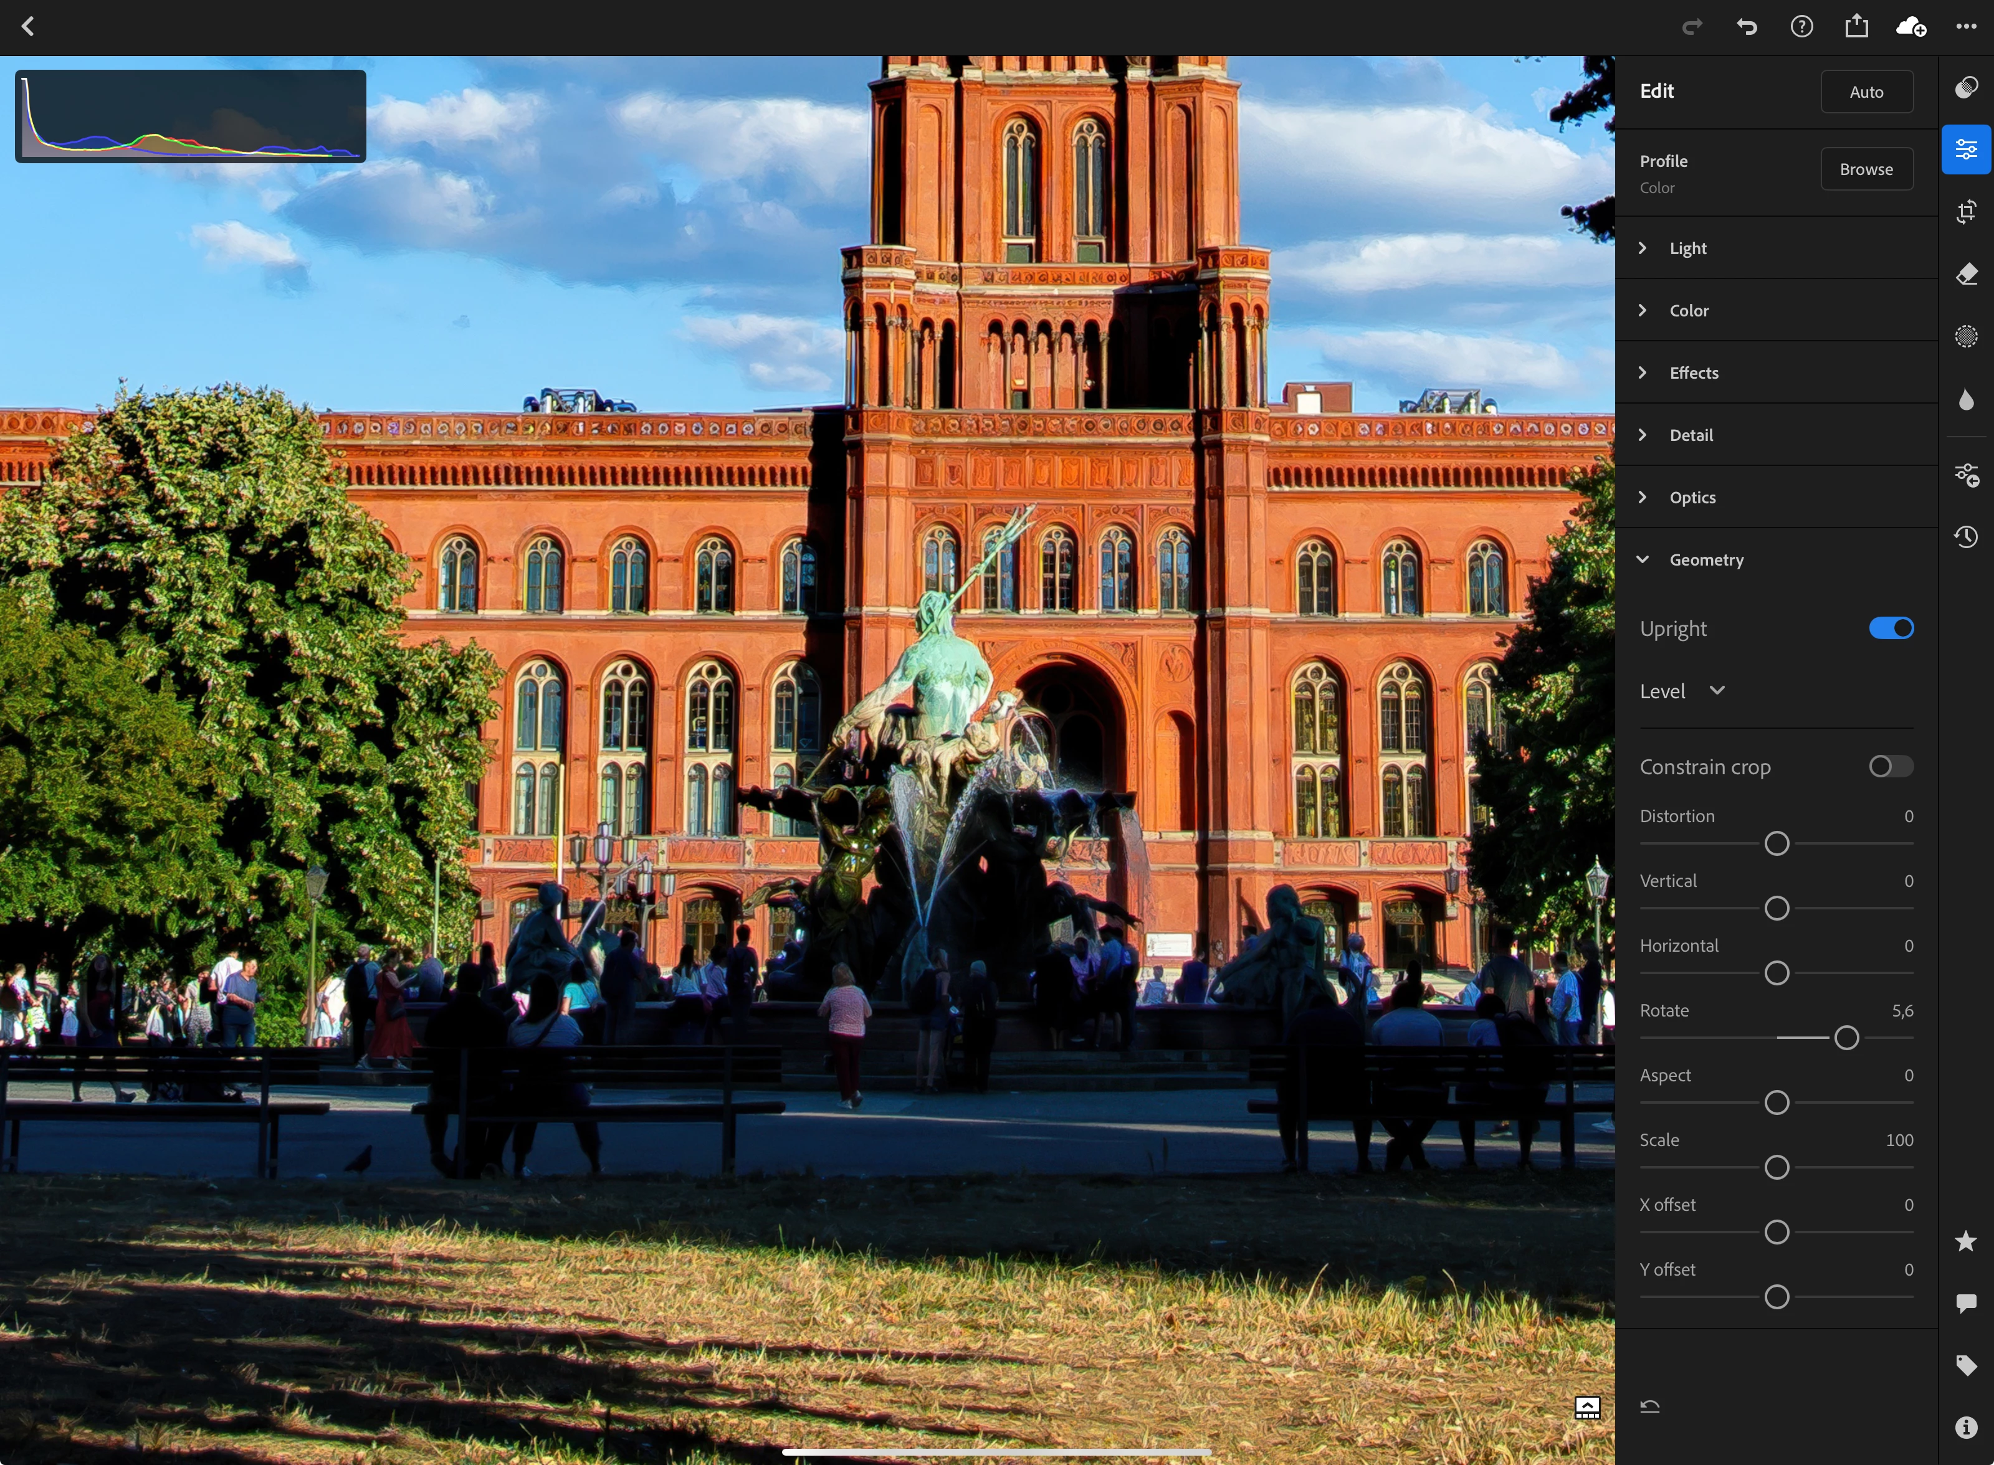
Task: Open the Keywords tag icon
Action: [1965, 1365]
